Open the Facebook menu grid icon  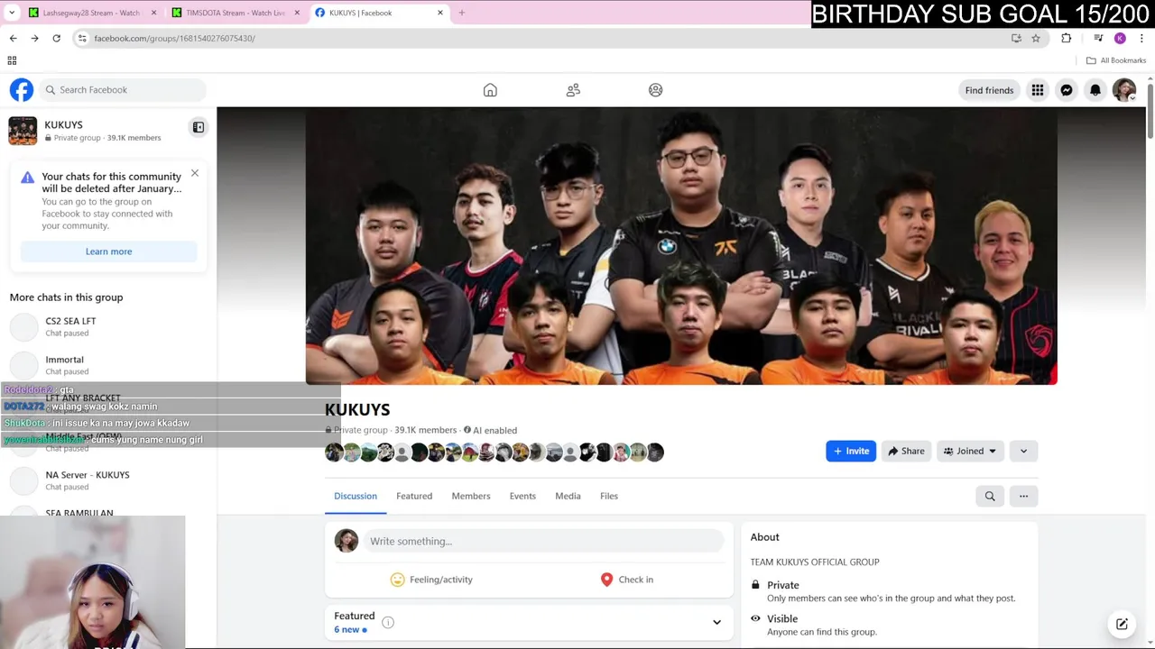coord(1038,90)
